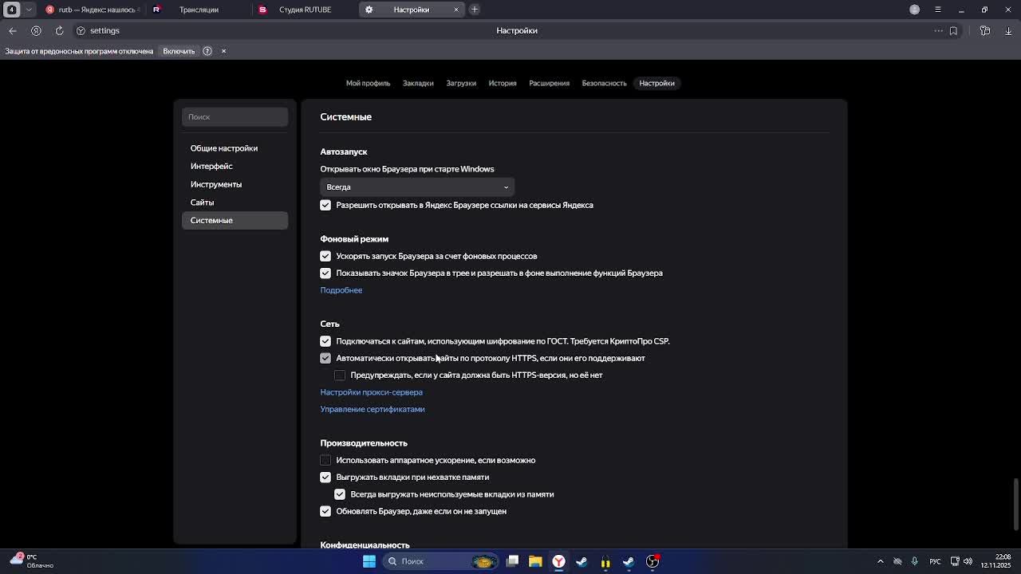Uncheck "Ускорять запуск Браузера за счет фоновых процессов"
The image size is (1021, 574).
click(x=325, y=257)
